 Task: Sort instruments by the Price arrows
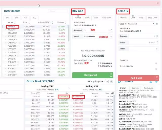pyautogui.click(x=29, y=23)
